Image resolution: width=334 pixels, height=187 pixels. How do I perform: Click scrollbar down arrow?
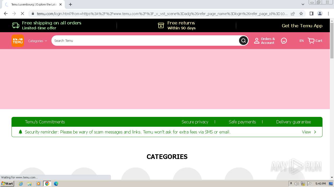pos(332,177)
